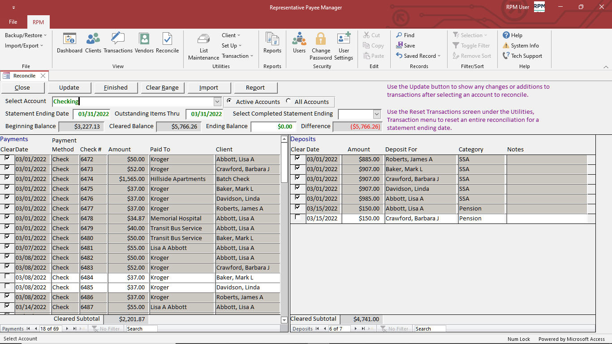612x344 pixels.
Task: Check the Clear box for check 6484
Action: 7,276
